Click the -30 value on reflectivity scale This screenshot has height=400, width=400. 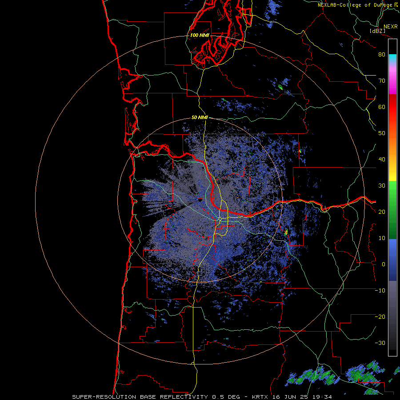tap(380, 343)
